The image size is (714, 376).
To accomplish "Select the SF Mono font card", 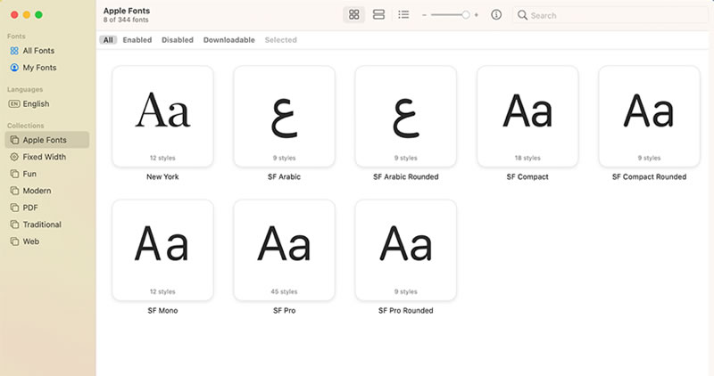I will (162, 250).
